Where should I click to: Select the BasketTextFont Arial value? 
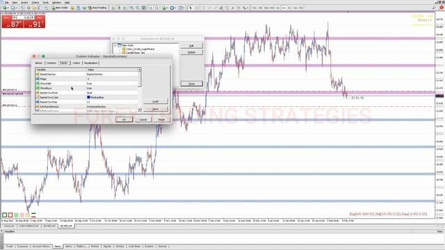pos(112,92)
